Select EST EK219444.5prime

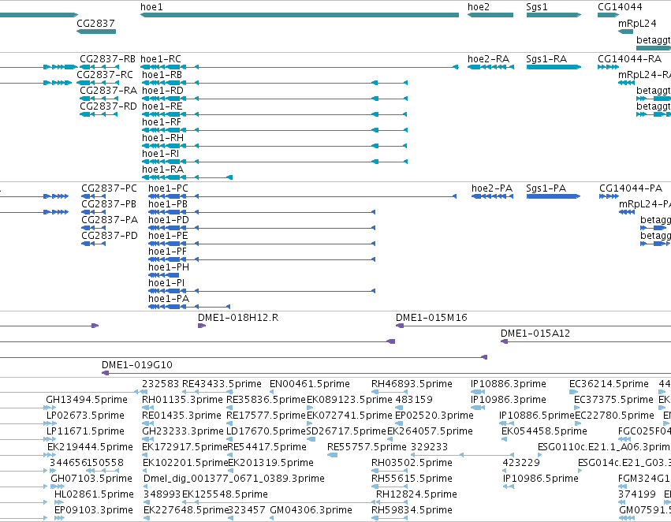pos(91,448)
